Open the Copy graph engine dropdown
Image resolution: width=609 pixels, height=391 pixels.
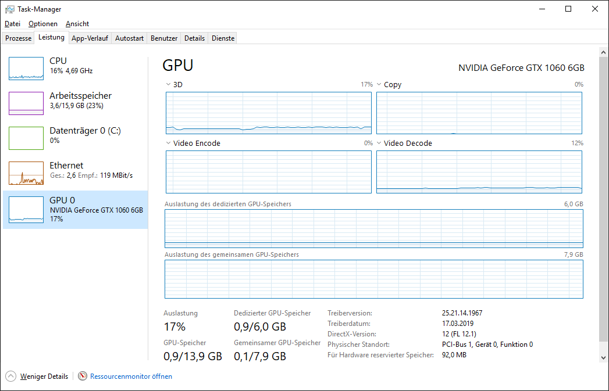(x=379, y=85)
